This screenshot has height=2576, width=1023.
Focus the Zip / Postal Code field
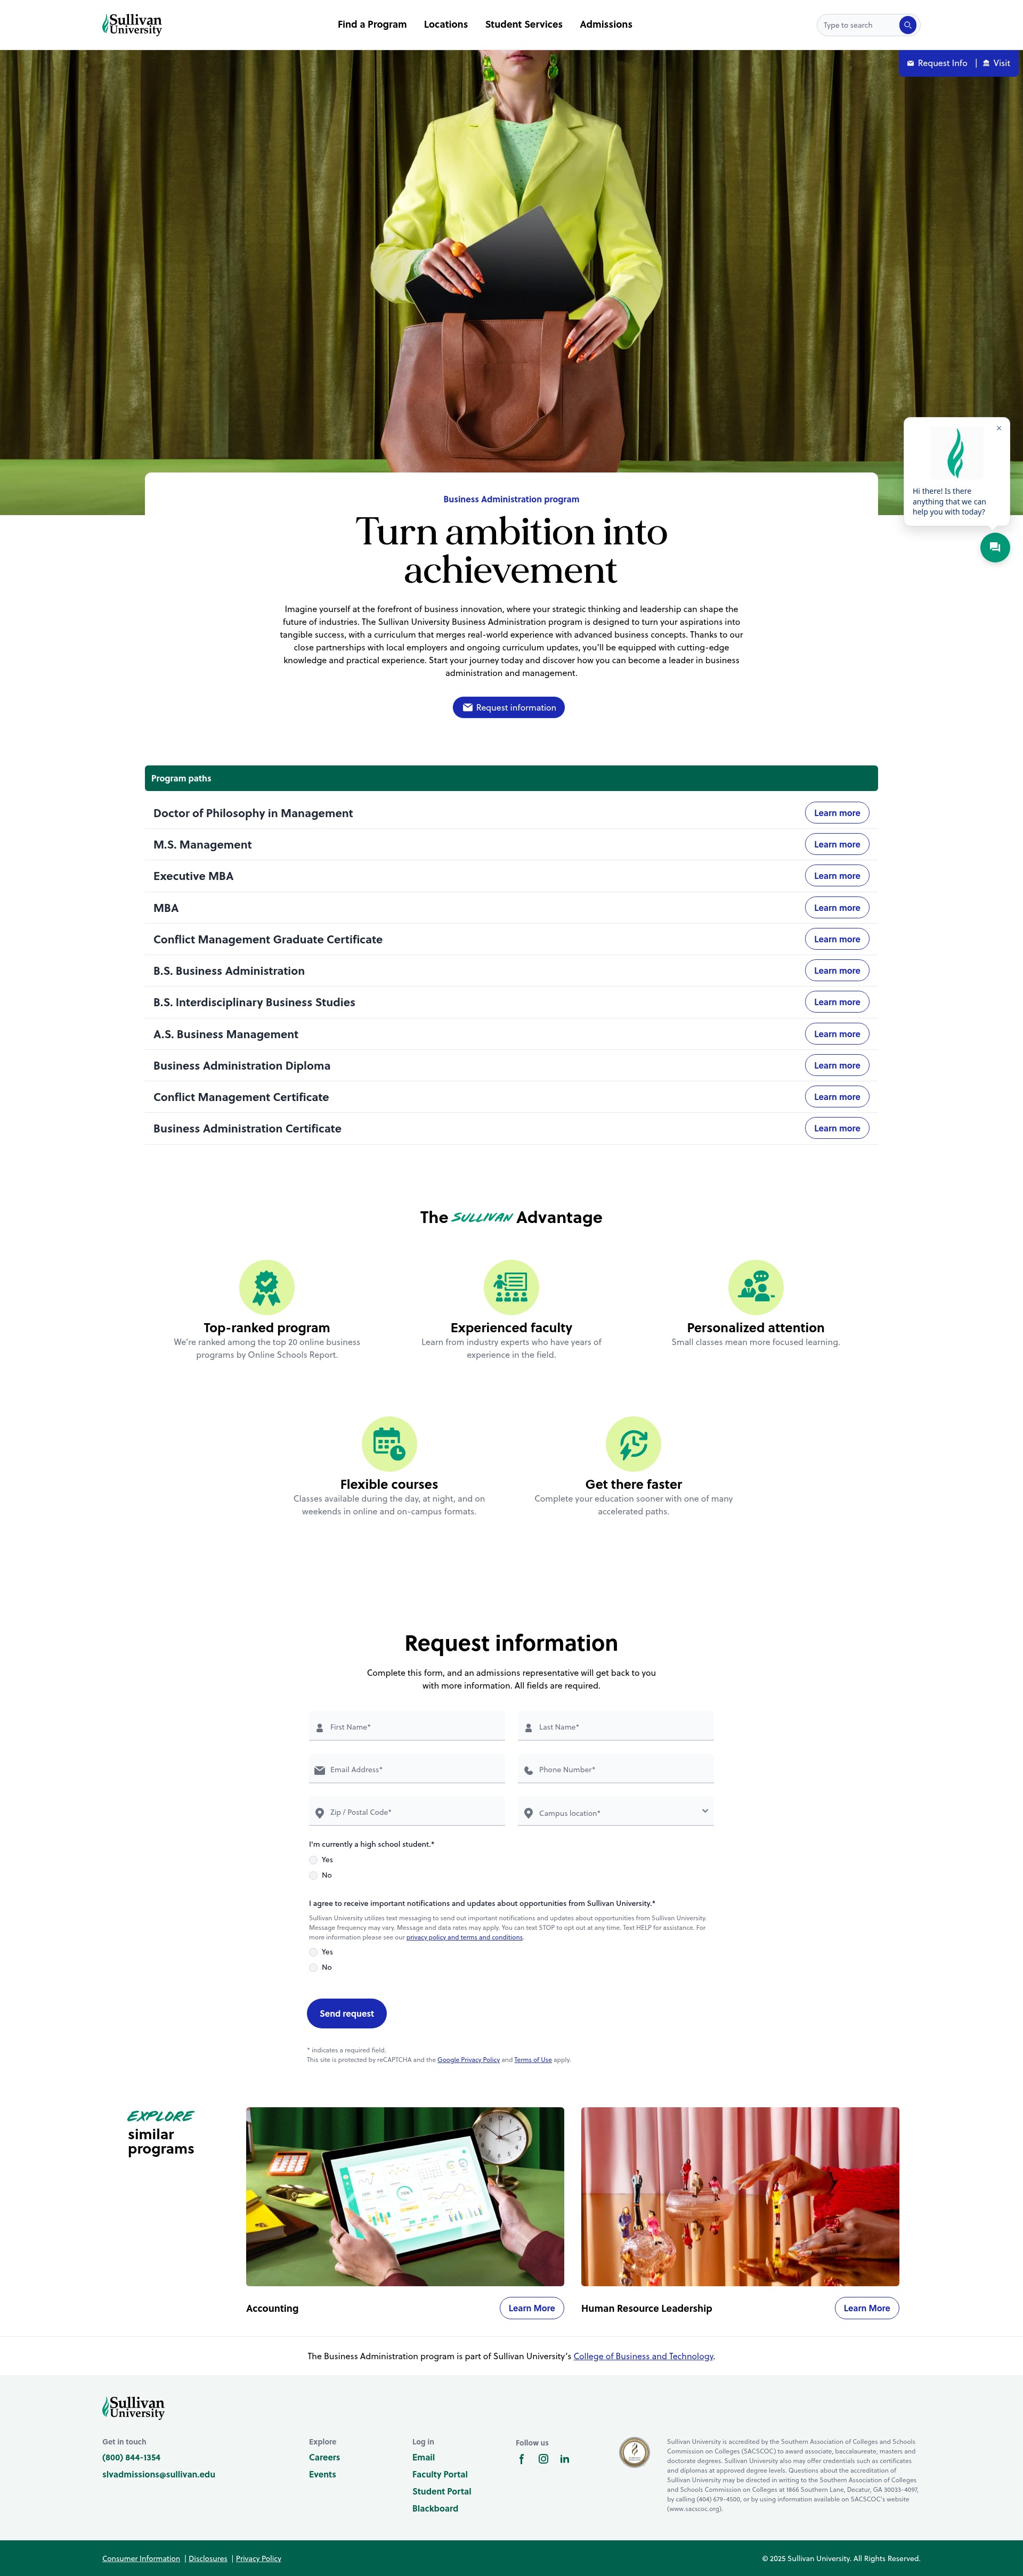click(x=407, y=1812)
